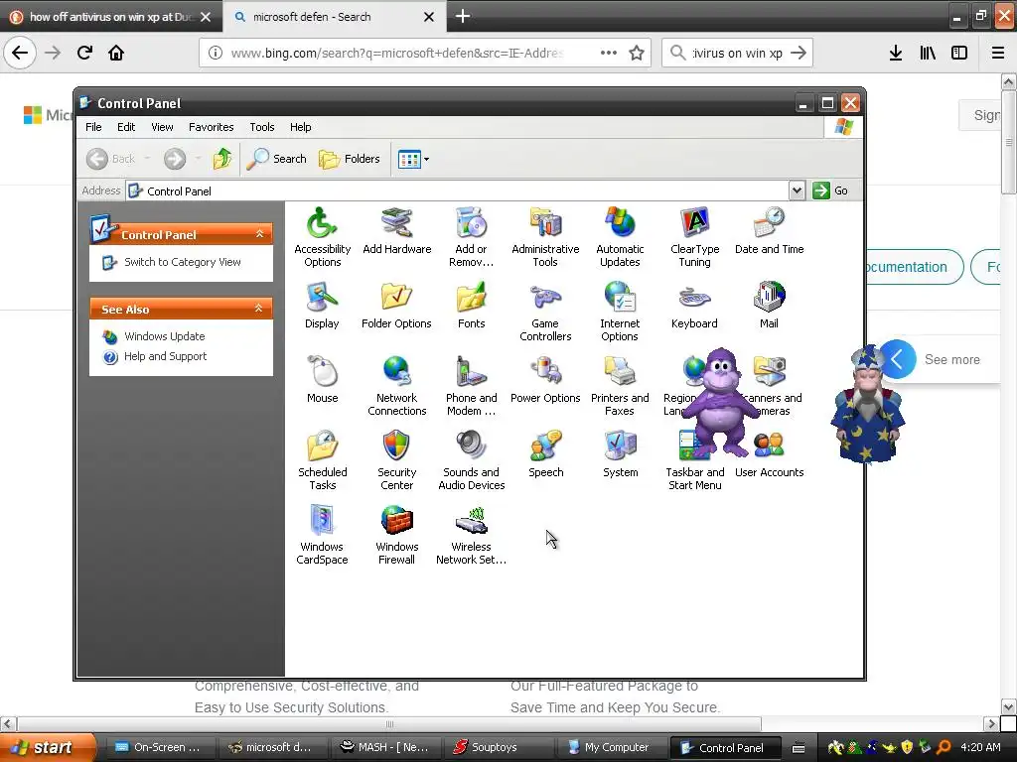Open the Firefox downloads arrow
The image size is (1017, 762).
896,53
